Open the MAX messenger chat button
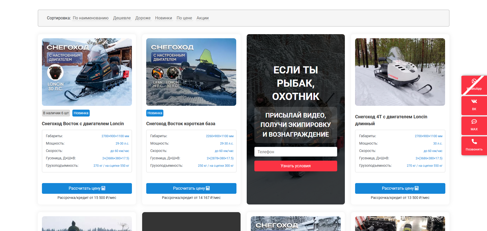 coord(474,125)
